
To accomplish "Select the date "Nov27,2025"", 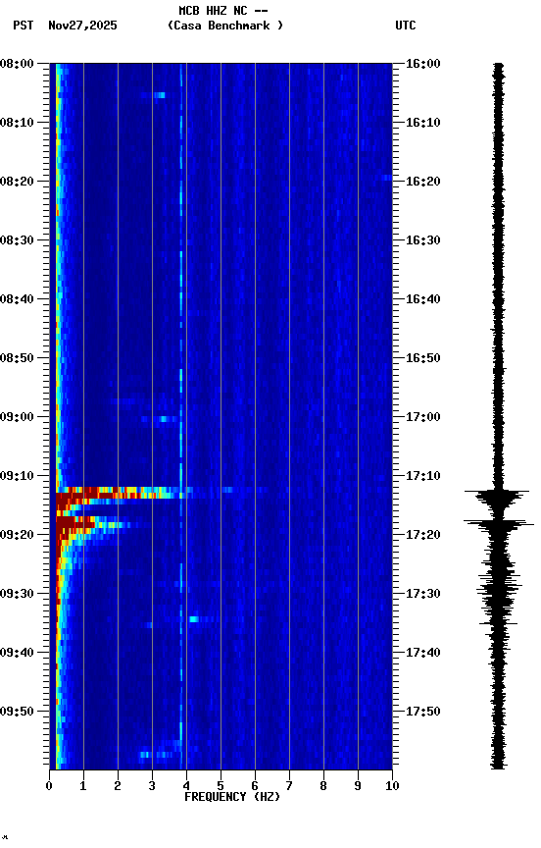I will [82, 26].
